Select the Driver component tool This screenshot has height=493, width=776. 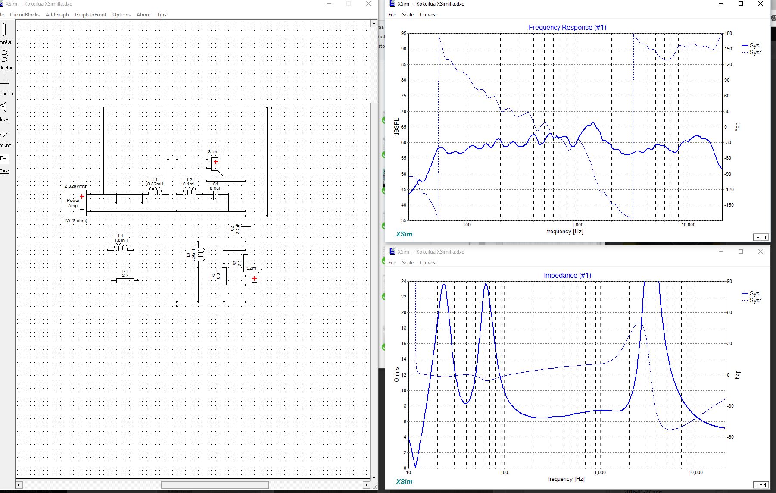pos(4,110)
